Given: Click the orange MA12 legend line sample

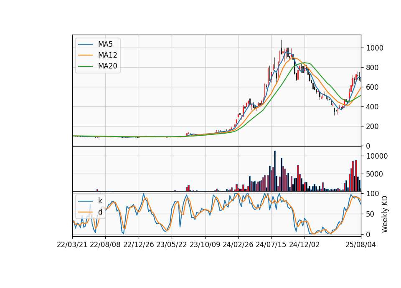Looking at the screenshot, I should (85, 55).
